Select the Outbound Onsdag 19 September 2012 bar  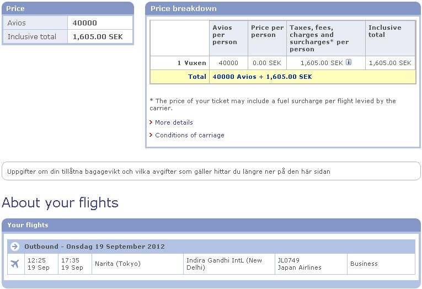pyautogui.click(x=211, y=247)
